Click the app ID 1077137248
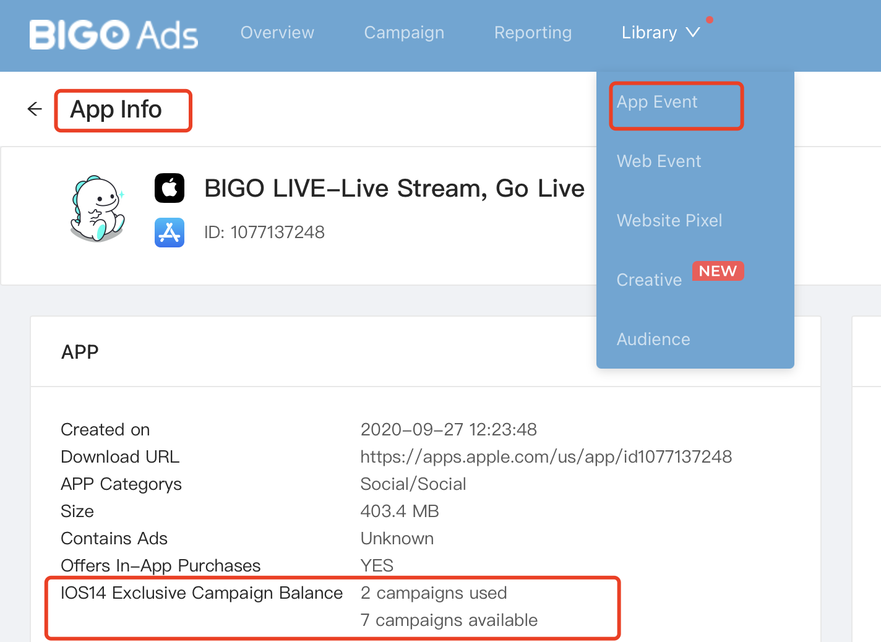Screen dimensions: 881x642 (x=264, y=233)
